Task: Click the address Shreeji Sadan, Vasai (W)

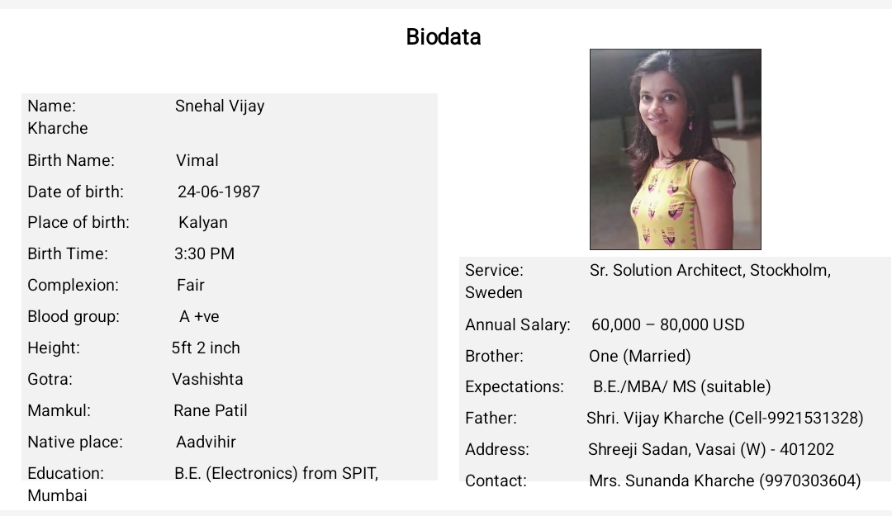Action: point(677,449)
